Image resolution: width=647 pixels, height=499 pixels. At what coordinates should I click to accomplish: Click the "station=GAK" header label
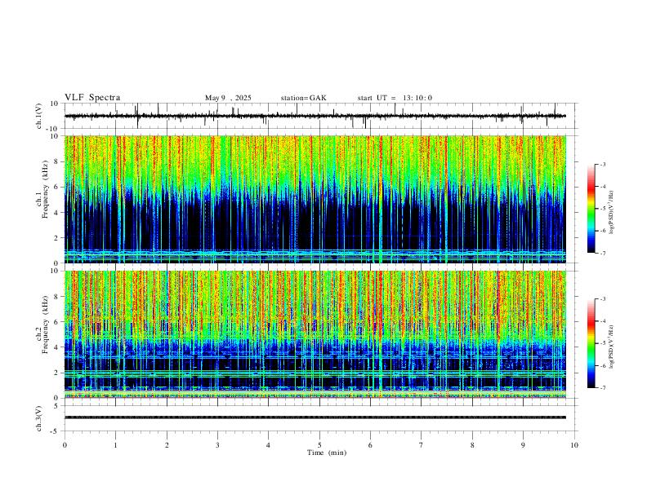click(x=303, y=98)
